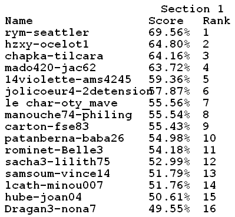
Task: Click the le char-oty_mave entry
Action: point(61,104)
